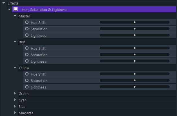Toggle keyframe circle for Red Hue Shift
177x116 pixels.
27,48
